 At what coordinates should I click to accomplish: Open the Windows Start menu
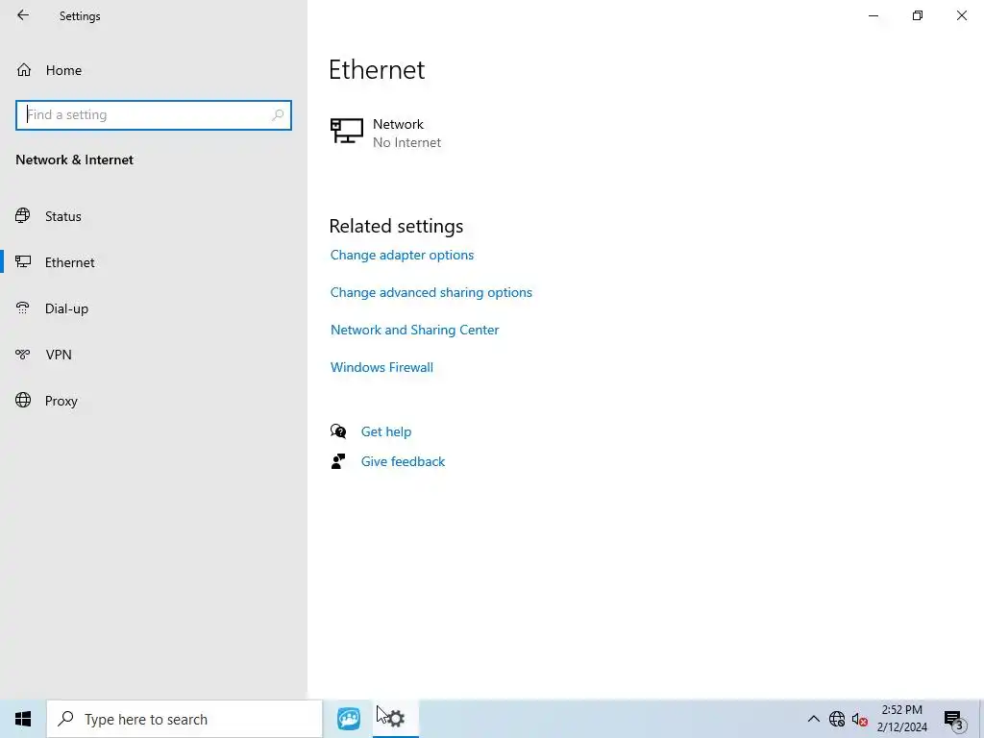[23, 719]
